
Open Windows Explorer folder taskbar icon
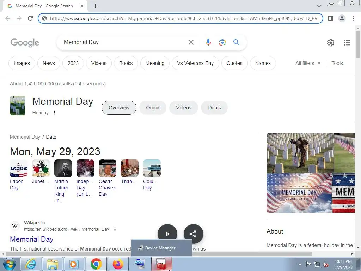[x=52, y=264]
